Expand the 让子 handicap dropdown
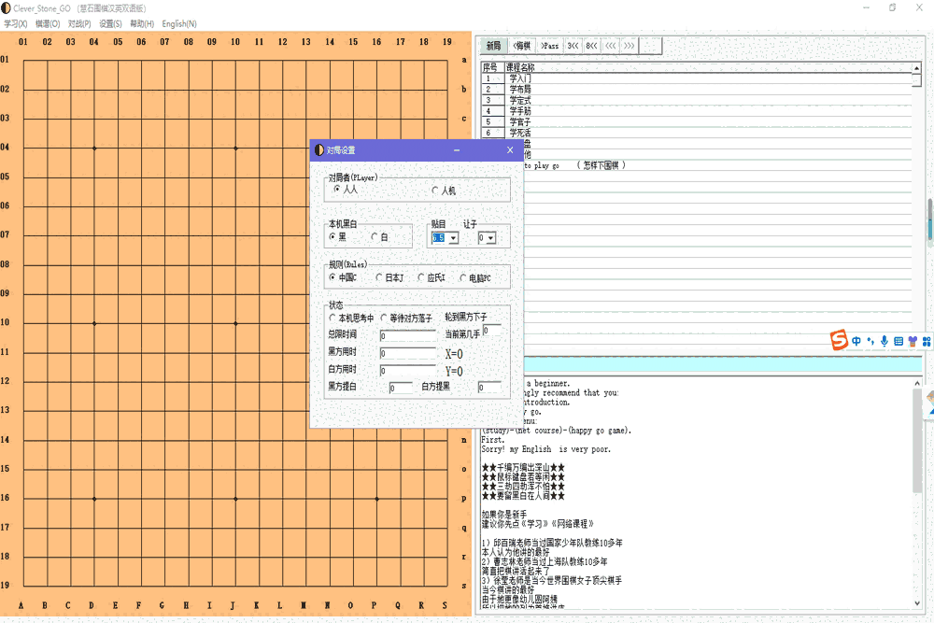This screenshot has height=623, width=934. pyautogui.click(x=491, y=238)
